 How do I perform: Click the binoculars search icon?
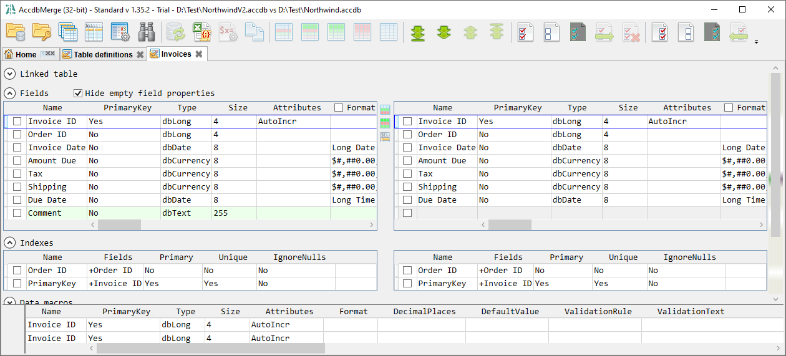point(147,32)
